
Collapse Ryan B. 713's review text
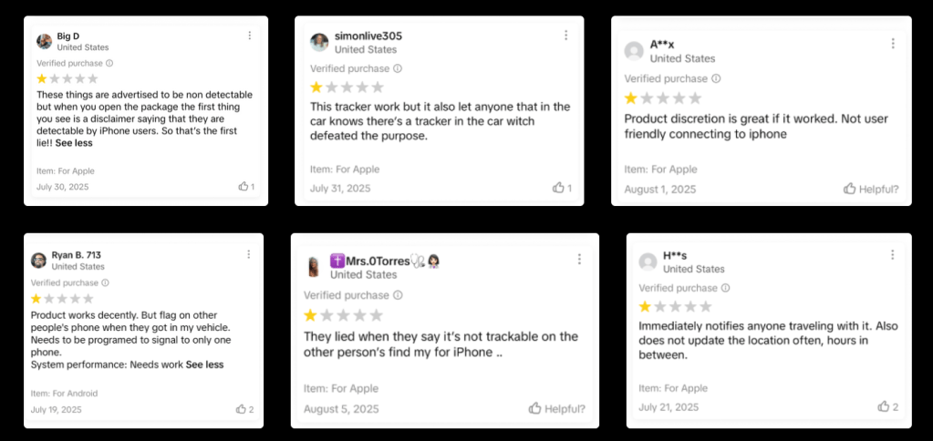tap(204, 364)
